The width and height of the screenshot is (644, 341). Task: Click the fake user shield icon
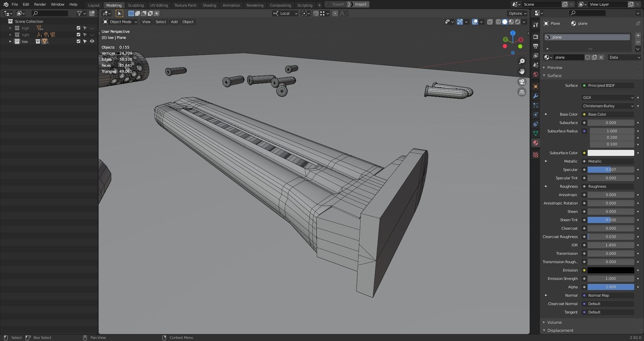(588, 57)
